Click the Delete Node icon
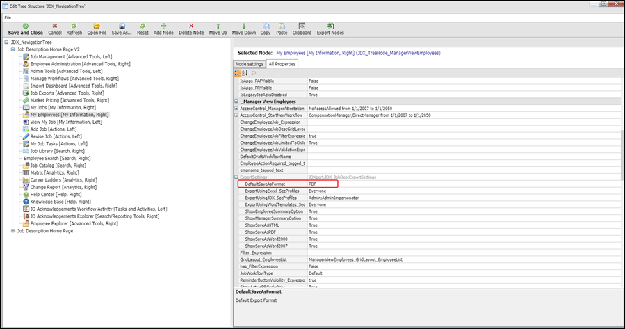Image resolution: width=625 pixels, height=329 pixels. click(191, 26)
